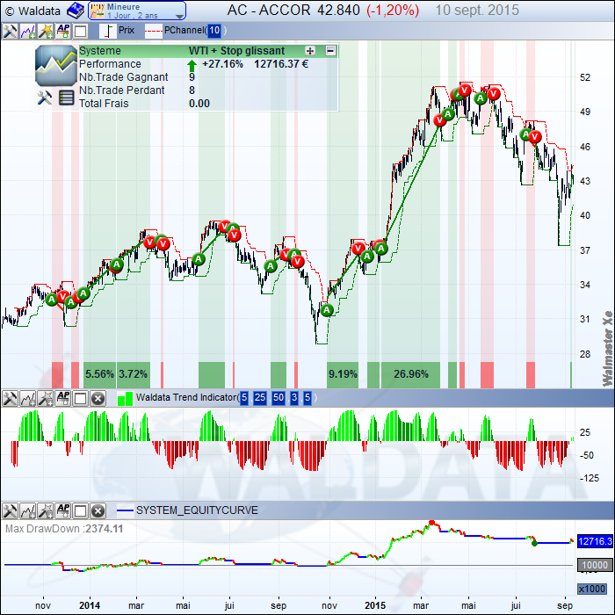The width and height of the screenshot is (615, 615).
Task: Close the SYSTEM_EQUITYCURVE panel
Action: point(98,511)
